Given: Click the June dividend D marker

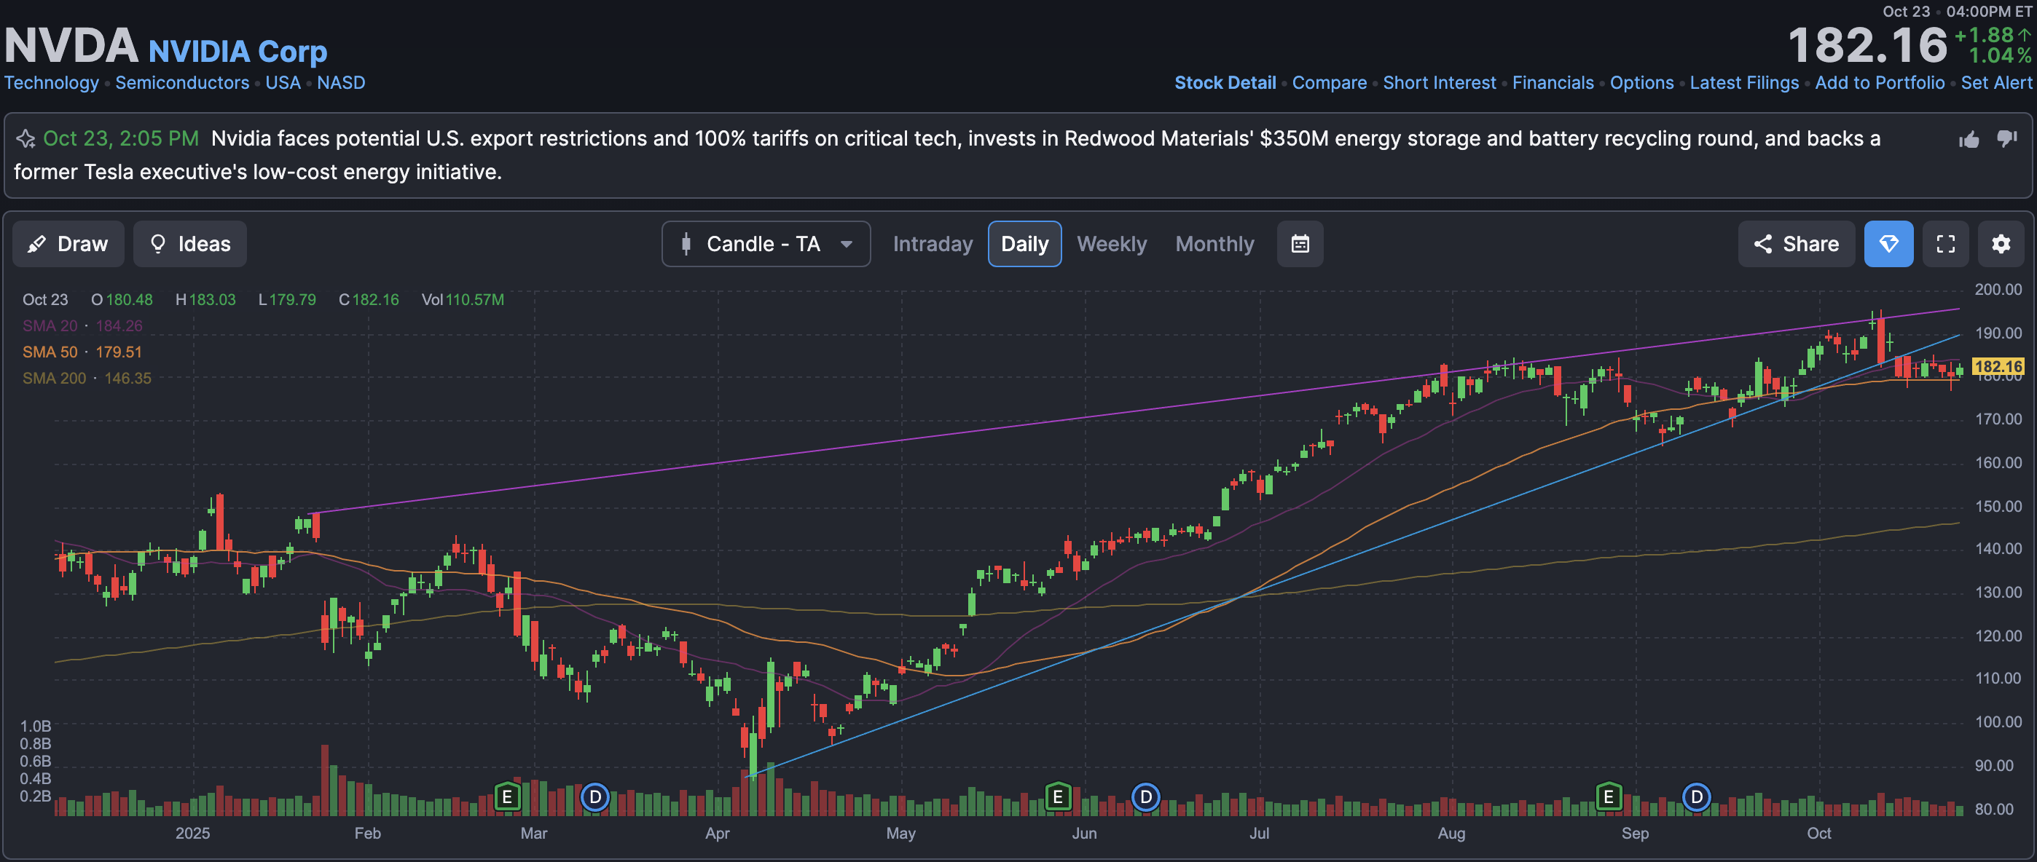Looking at the screenshot, I should tap(1145, 797).
